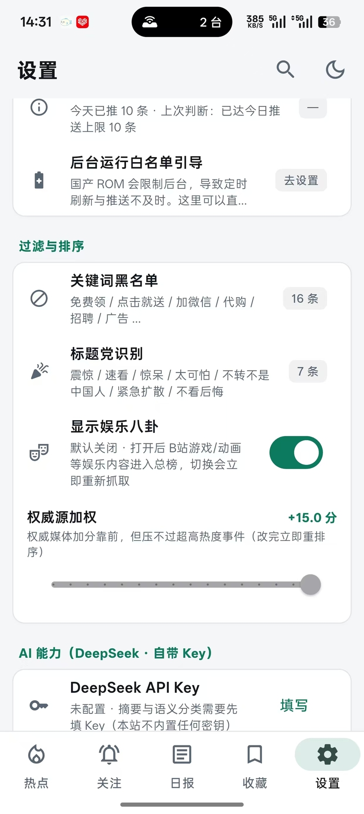
Task: Open the search magnifier icon
Action: click(285, 70)
